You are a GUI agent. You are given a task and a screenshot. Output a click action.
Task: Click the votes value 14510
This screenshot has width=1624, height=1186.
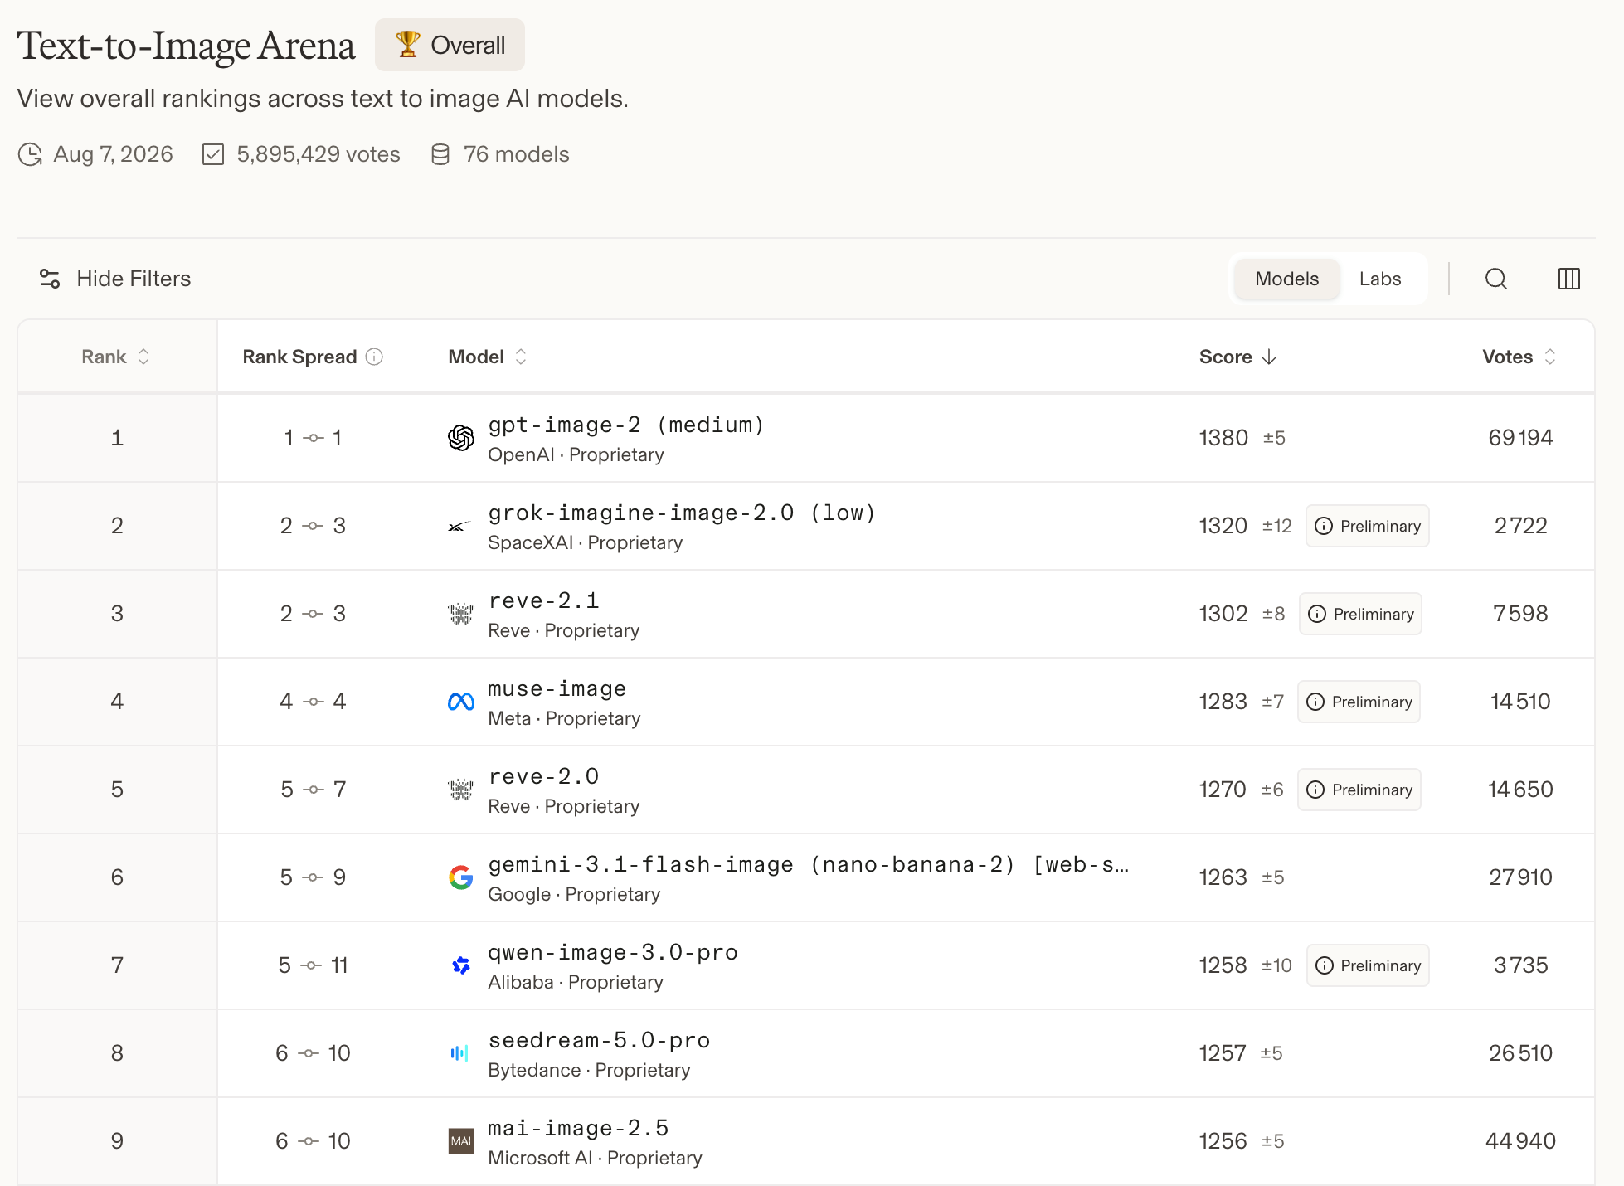click(x=1520, y=702)
